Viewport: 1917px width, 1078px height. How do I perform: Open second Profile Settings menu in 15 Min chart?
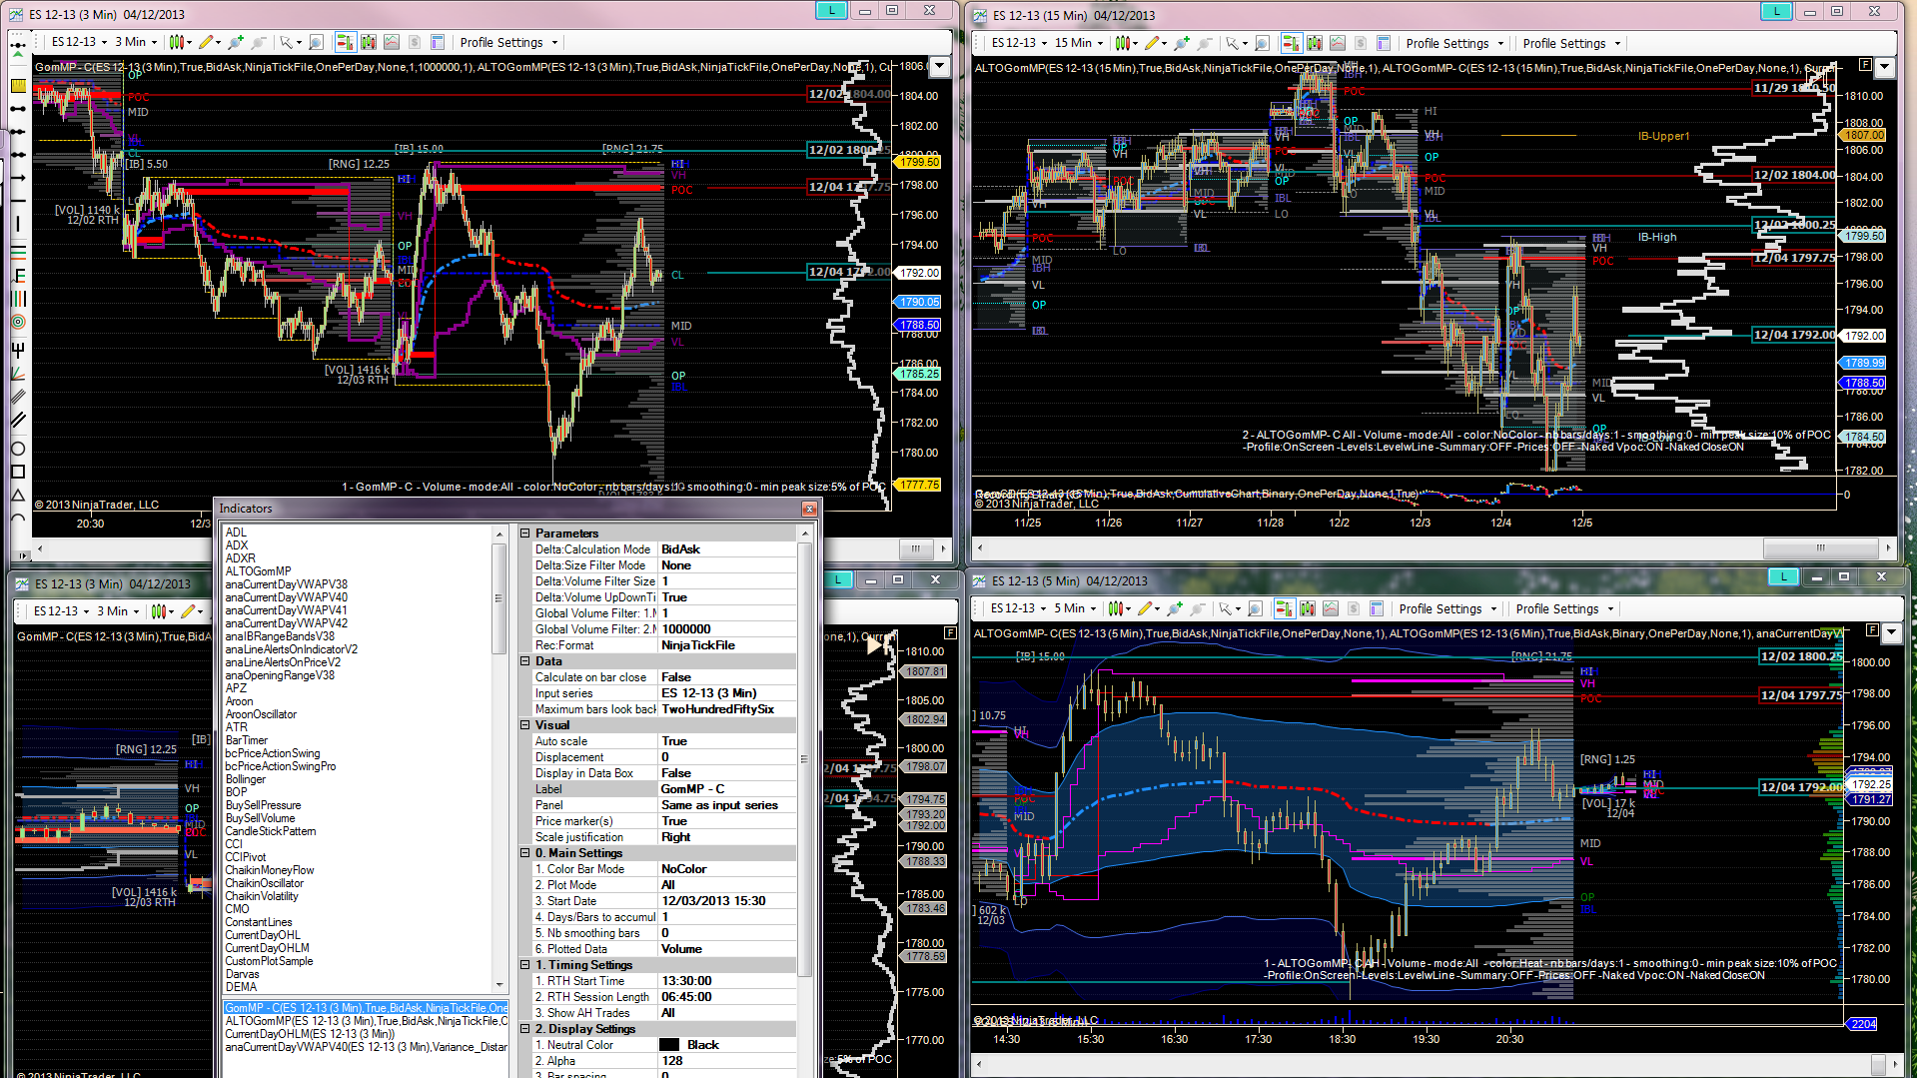click(x=1571, y=43)
